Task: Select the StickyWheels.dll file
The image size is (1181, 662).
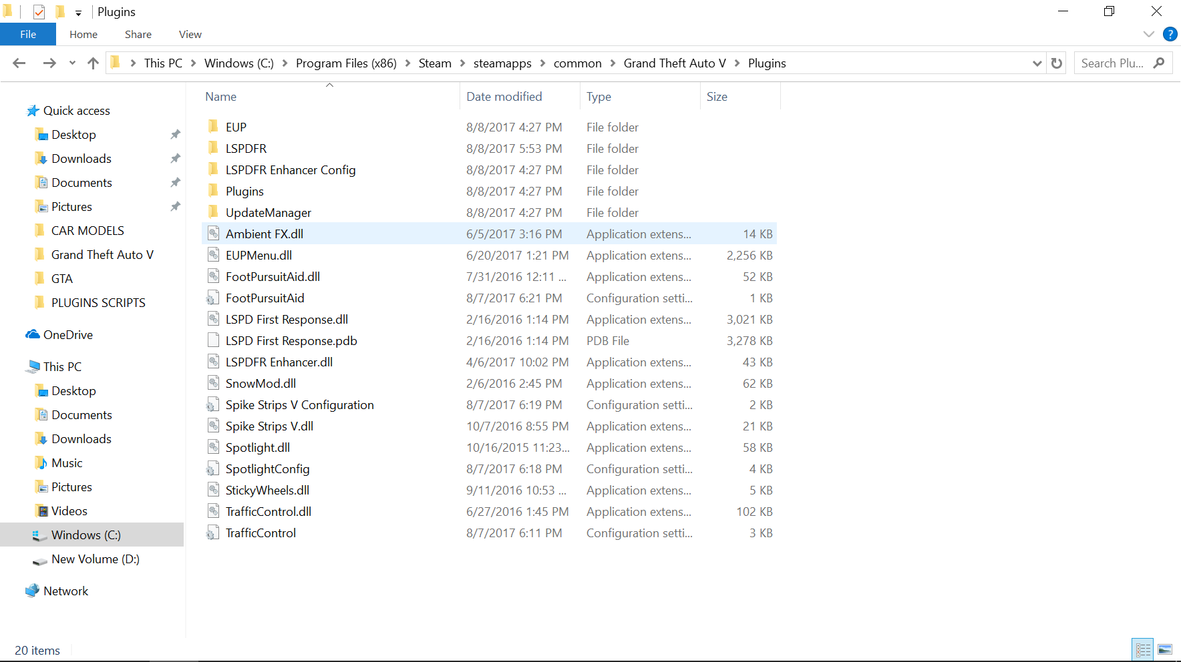Action: (x=267, y=490)
